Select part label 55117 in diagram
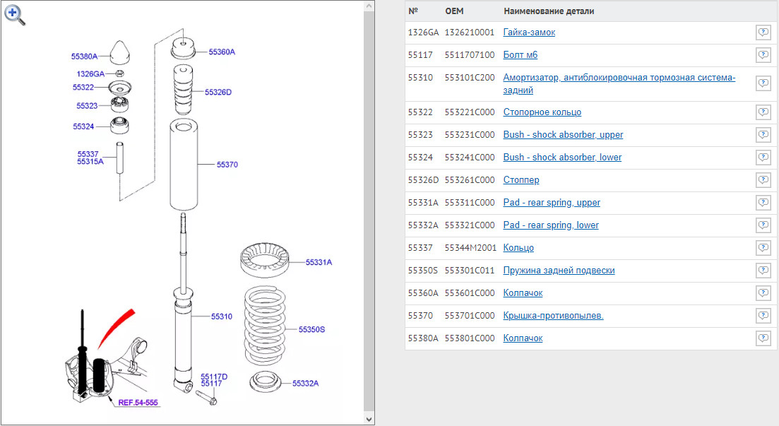The width and height of the screenshot is (779, 426). 211,383
